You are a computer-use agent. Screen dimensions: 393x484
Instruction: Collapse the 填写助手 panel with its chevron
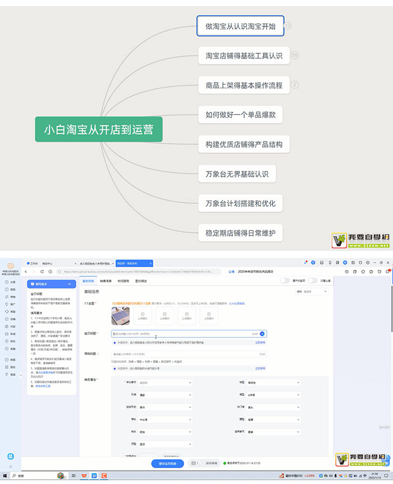(70, 284)
